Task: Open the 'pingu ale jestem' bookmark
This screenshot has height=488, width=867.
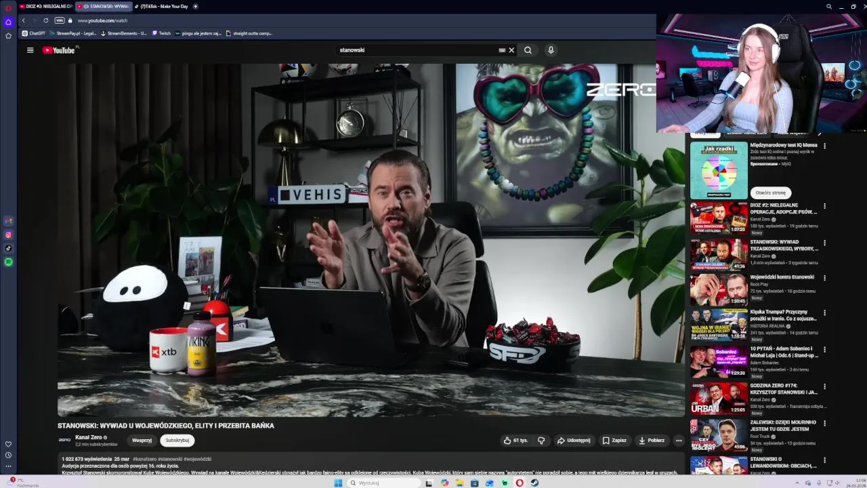Action: 198,33
